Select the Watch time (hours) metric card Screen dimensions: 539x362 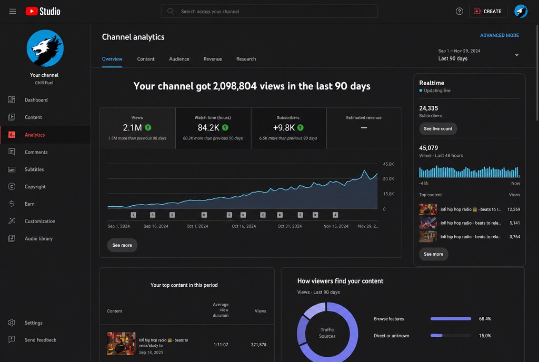click(213, 128)
